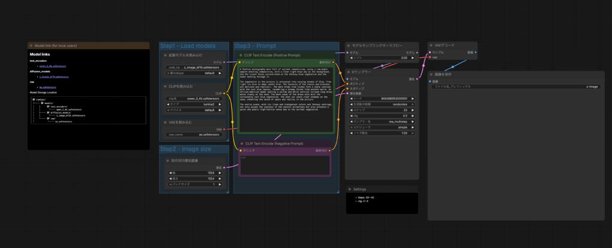
Task: Click the collapse dot on Settings note
Action: click(x=350, y=189)
